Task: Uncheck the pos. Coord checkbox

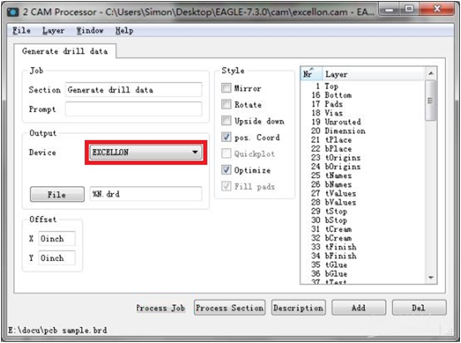Action: coord(226,137)
